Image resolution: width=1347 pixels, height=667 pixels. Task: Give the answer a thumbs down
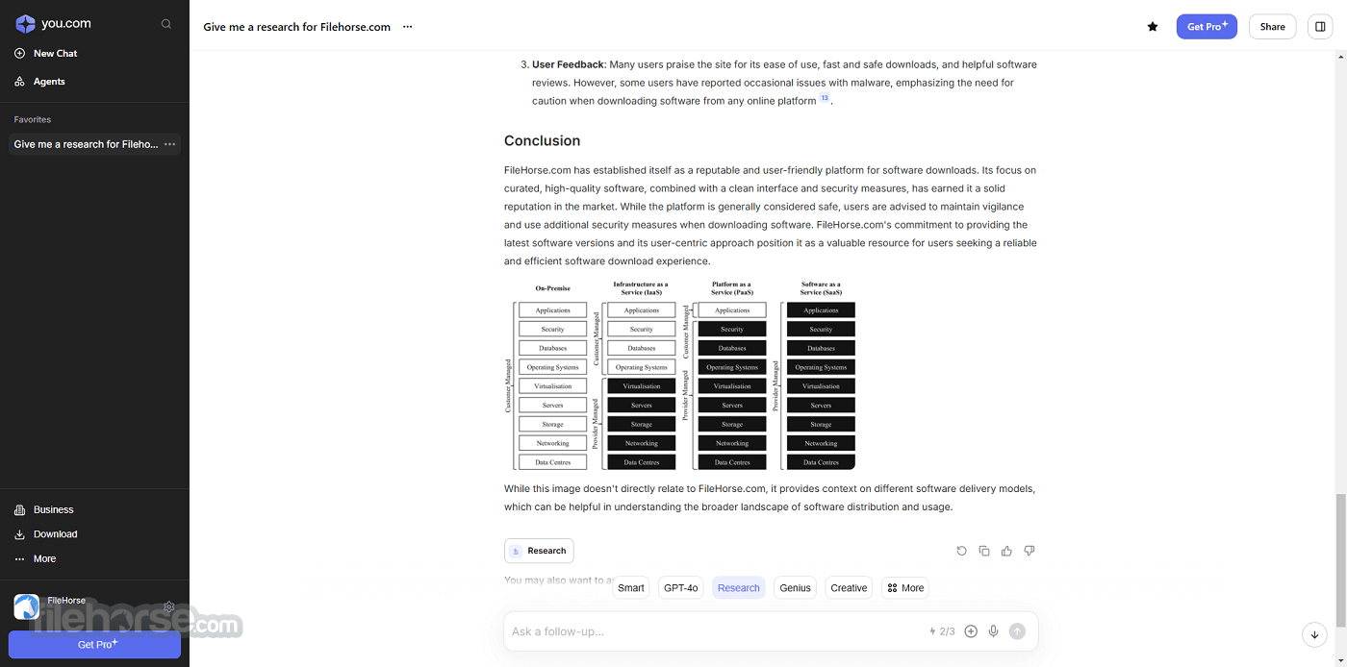click(1029, 551)
